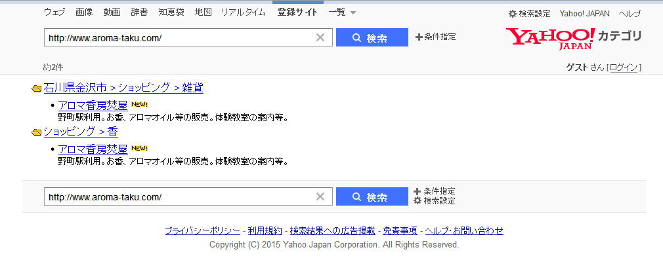Click the ログイン link
Viewport: 663px width, 275px height.
click(624, 67)
